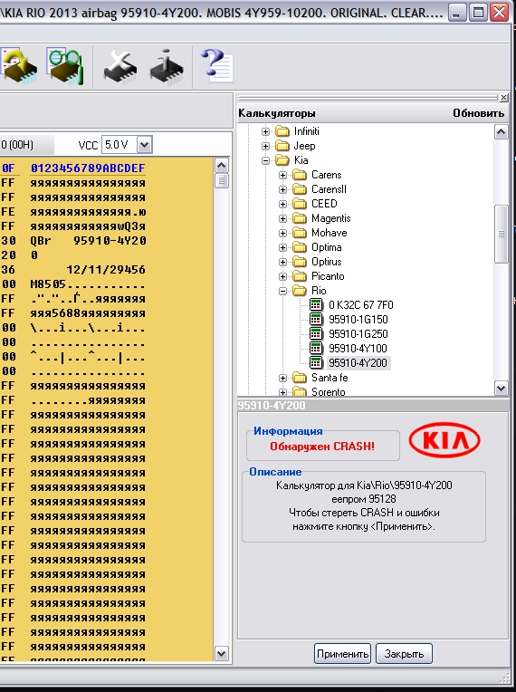This screenshot has height=692, width=516.
Task: Click the chip settings icon with wrench
Action: (120, 67)
